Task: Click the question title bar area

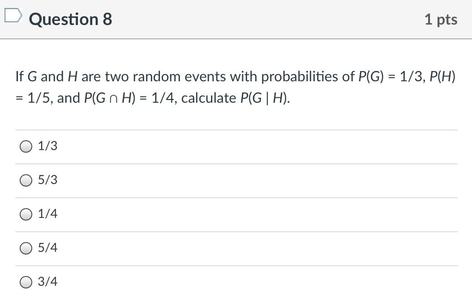Action: [236, 19]
